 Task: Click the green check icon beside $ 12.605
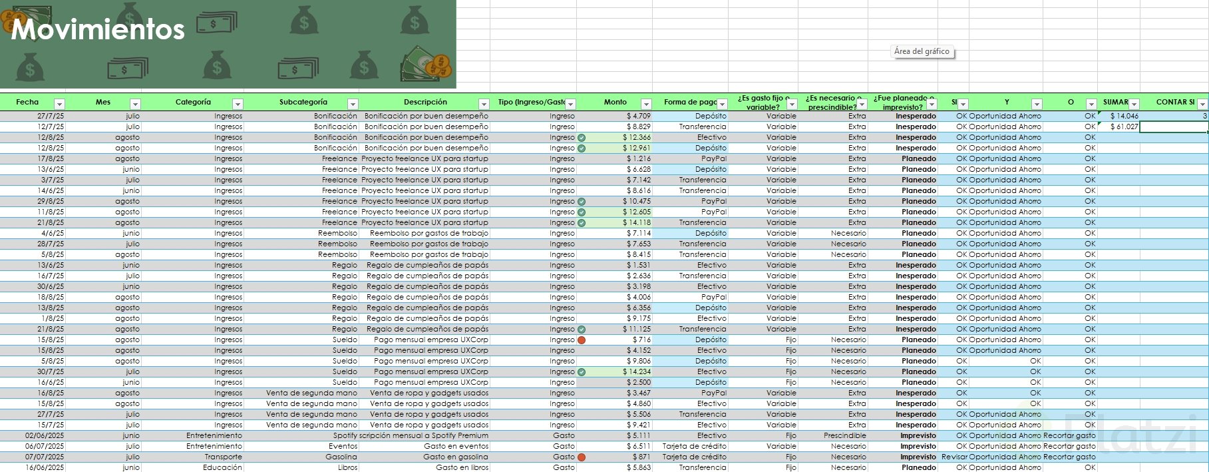[582, 212]
